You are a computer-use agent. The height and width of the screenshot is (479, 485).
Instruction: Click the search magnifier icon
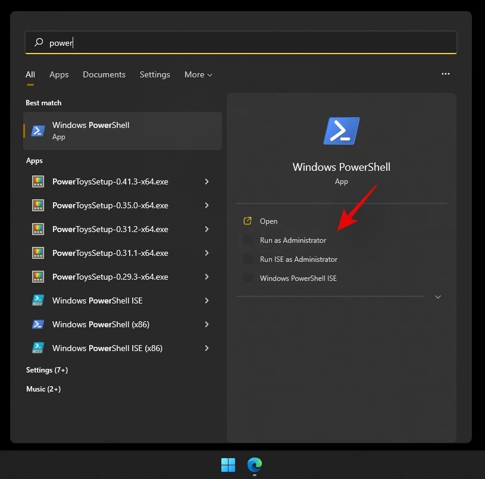point(39,42)
